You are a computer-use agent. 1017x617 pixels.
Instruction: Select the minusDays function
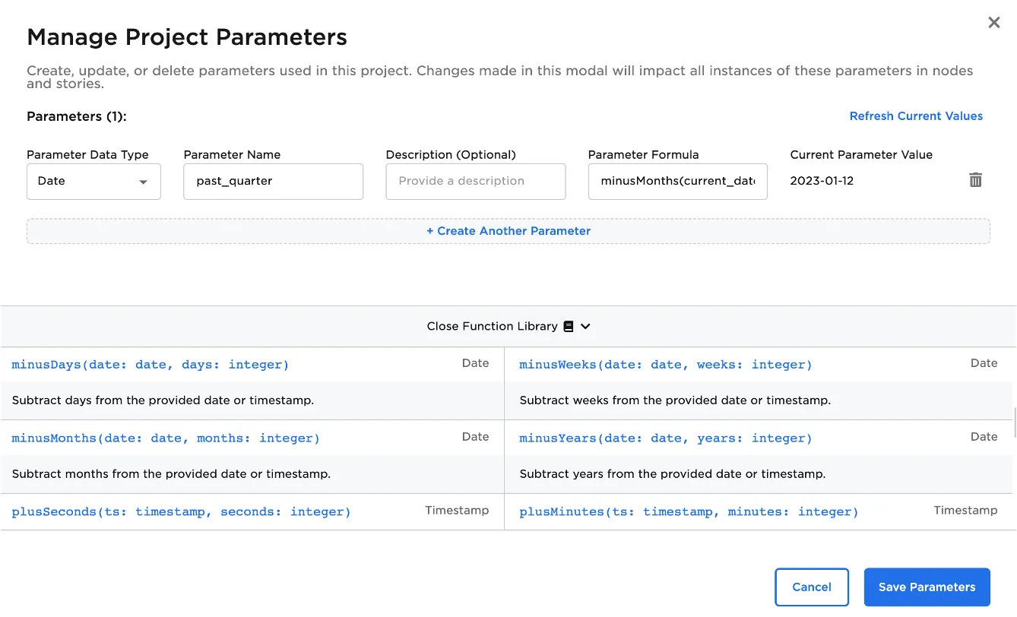pos(150,365)
